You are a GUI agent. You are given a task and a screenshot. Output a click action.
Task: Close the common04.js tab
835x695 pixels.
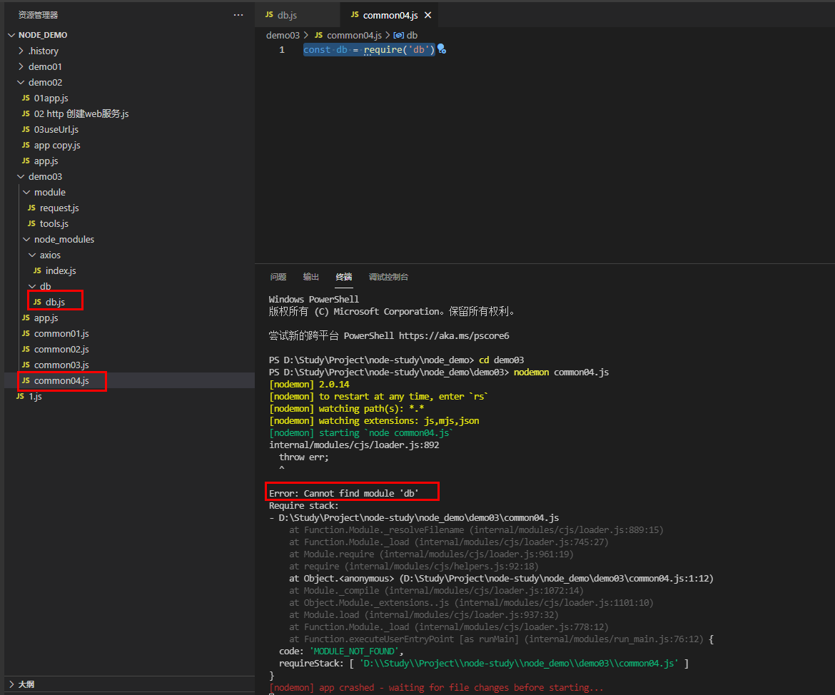(x=427, y=14)
